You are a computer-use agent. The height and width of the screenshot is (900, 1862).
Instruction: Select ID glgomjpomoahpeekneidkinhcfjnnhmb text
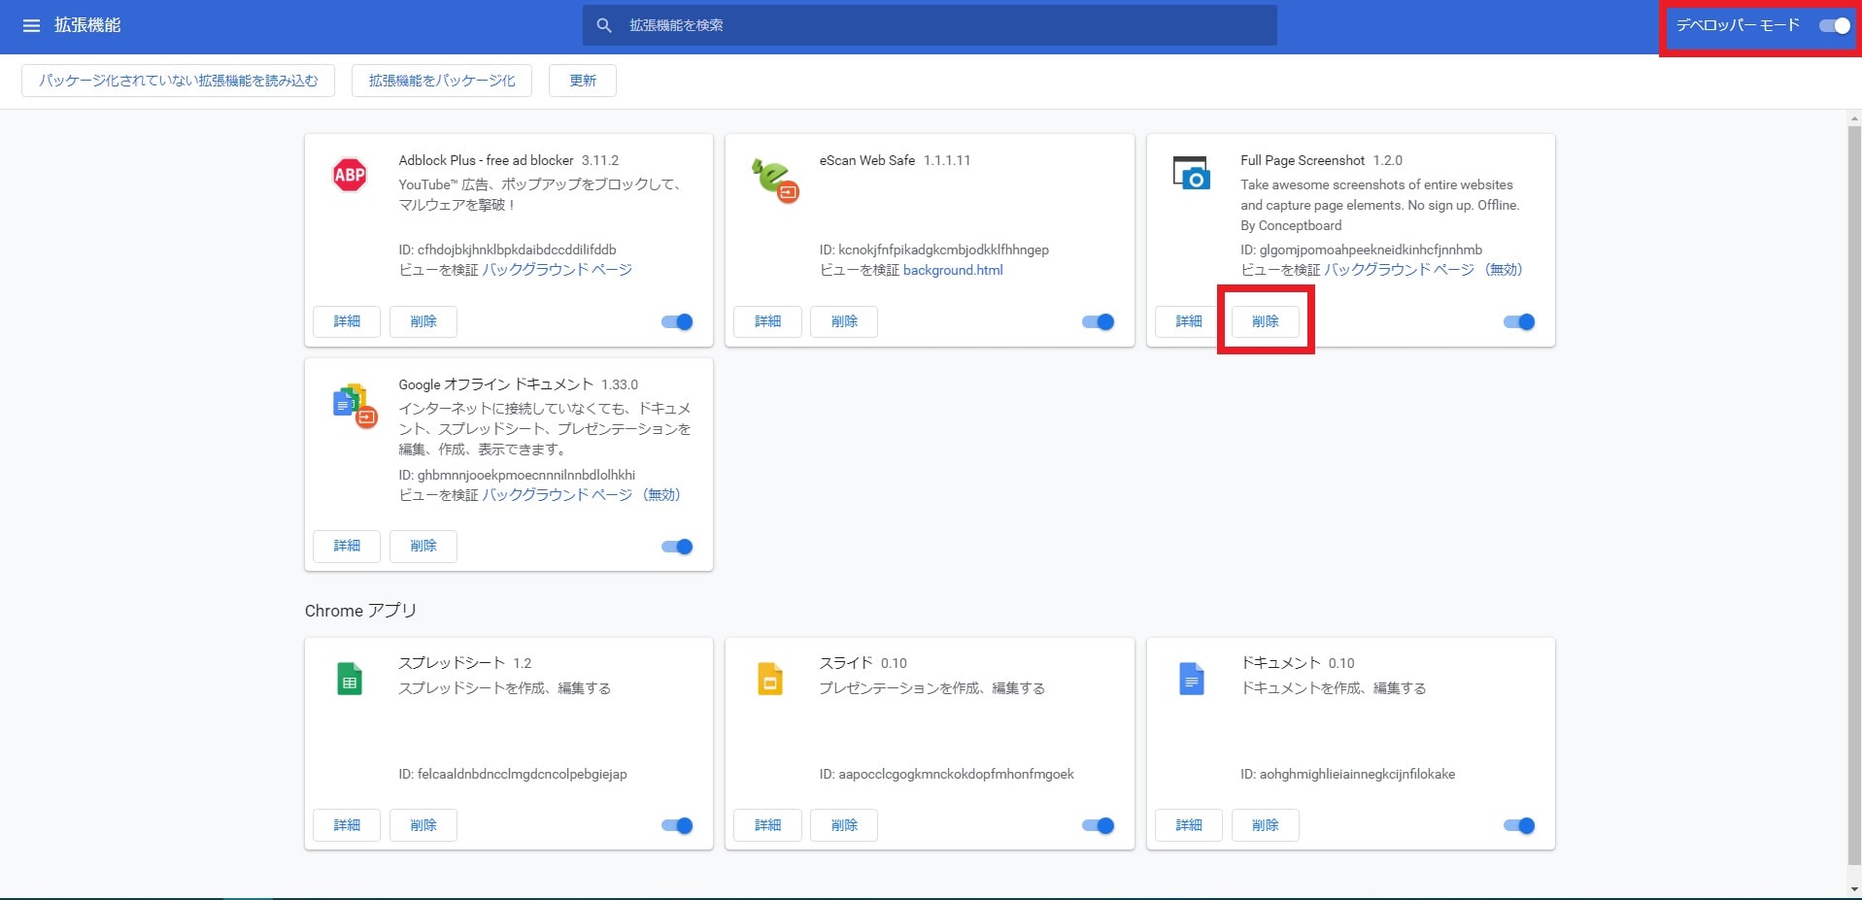point(1362,250)
